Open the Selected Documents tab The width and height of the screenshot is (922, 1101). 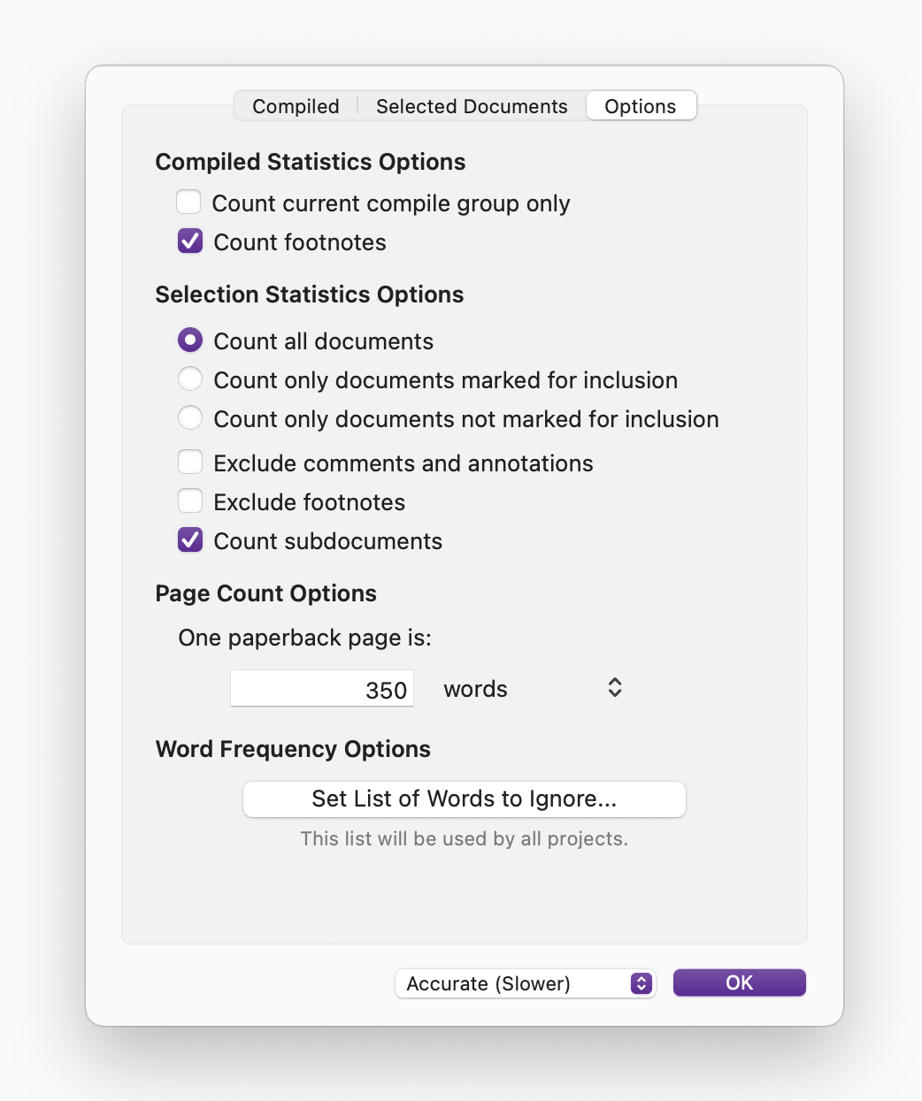tap(472, 106)
